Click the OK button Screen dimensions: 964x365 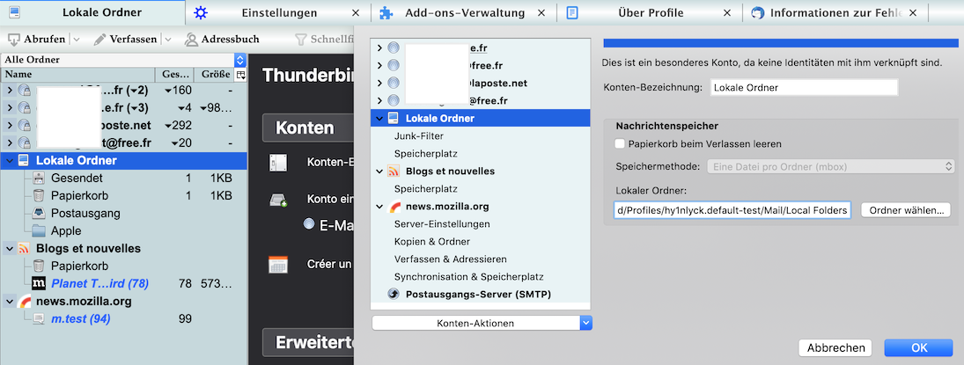[x=919, y=347]
